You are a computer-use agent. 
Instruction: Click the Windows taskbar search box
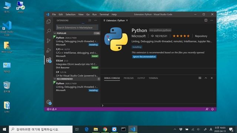tap(41, 129)
